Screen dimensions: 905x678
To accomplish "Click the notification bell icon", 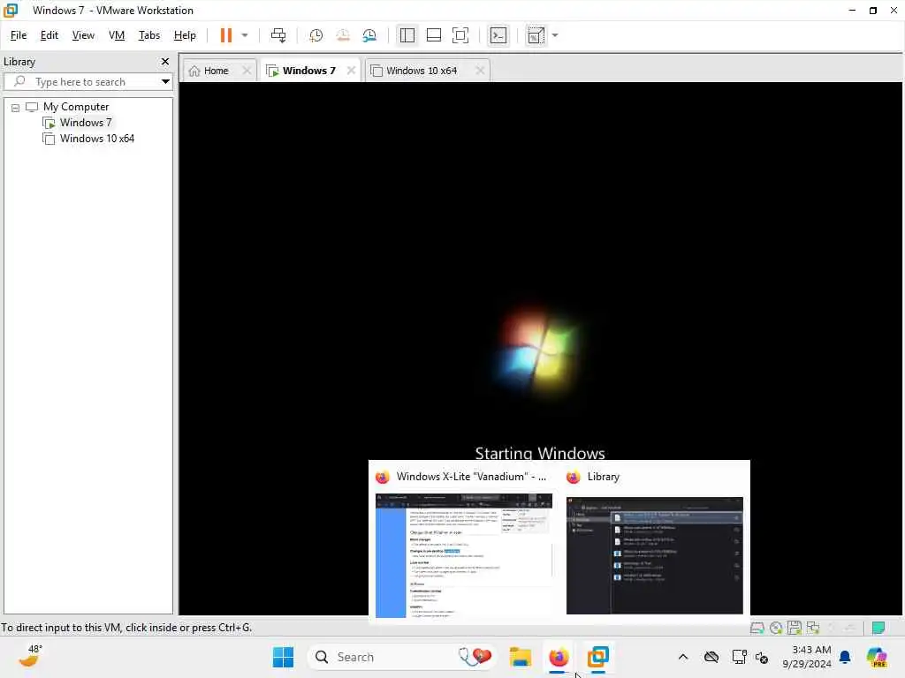I will click(845, 657).
